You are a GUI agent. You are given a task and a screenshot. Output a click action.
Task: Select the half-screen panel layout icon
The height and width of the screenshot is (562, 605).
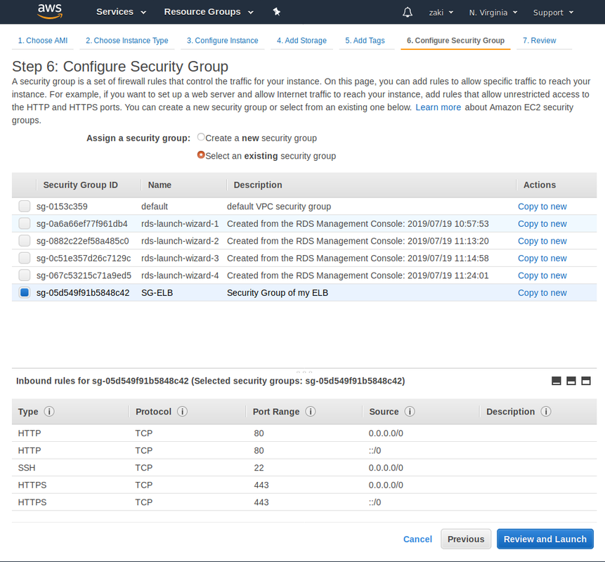[572, 380]
